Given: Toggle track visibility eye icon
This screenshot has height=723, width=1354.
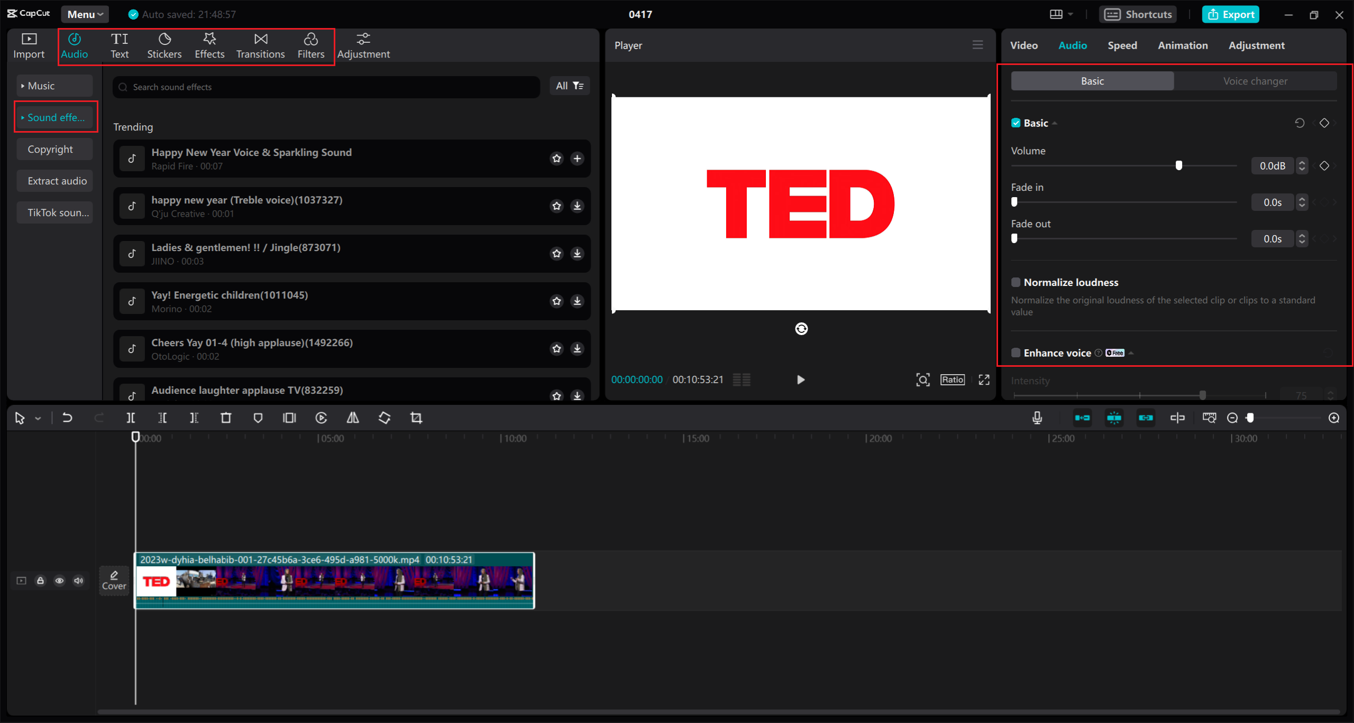Looking at the screenshot, I should 59,581.
